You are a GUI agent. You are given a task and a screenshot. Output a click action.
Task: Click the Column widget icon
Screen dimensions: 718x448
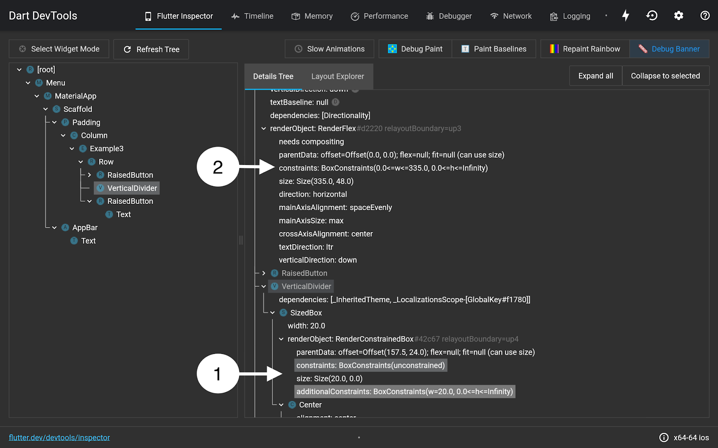click(x=74, y=135)
